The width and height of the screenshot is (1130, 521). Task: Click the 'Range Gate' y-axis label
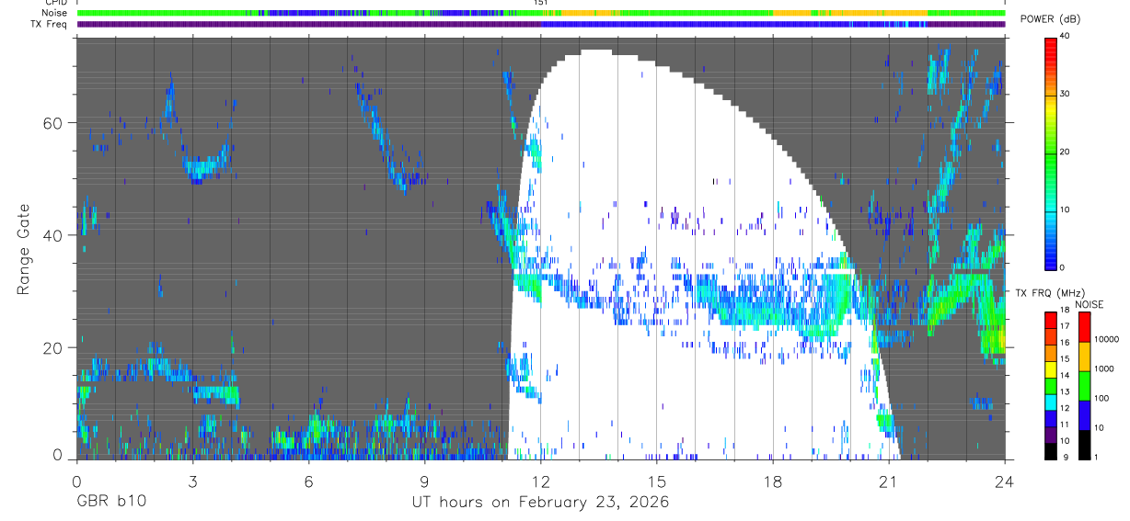[x=24, y=249]
